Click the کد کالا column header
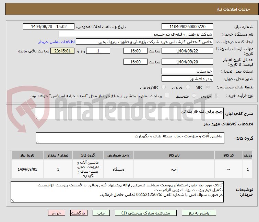This screenshot has width=259, height=222. tap(228, 155)
